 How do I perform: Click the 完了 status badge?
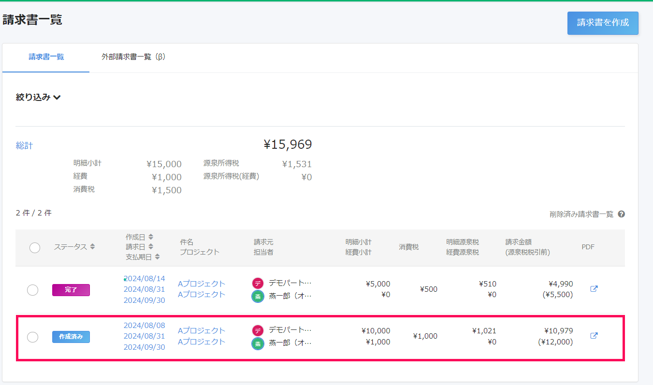coord(71,290)
